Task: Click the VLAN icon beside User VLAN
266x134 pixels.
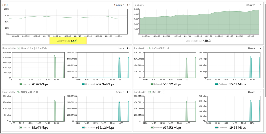Action: coord(19,49)
